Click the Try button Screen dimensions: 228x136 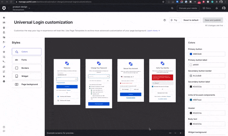point(174,20)
